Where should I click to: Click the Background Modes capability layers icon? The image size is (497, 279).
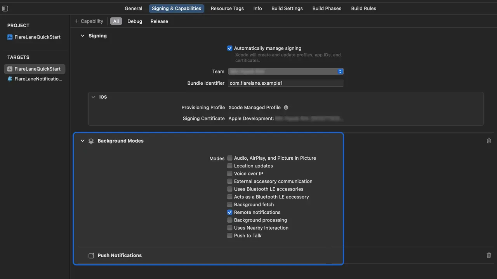pyautogui.click(x=91, y=141)
